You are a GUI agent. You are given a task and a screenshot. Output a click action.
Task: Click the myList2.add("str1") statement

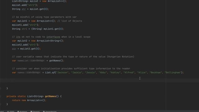coord(25,45)
